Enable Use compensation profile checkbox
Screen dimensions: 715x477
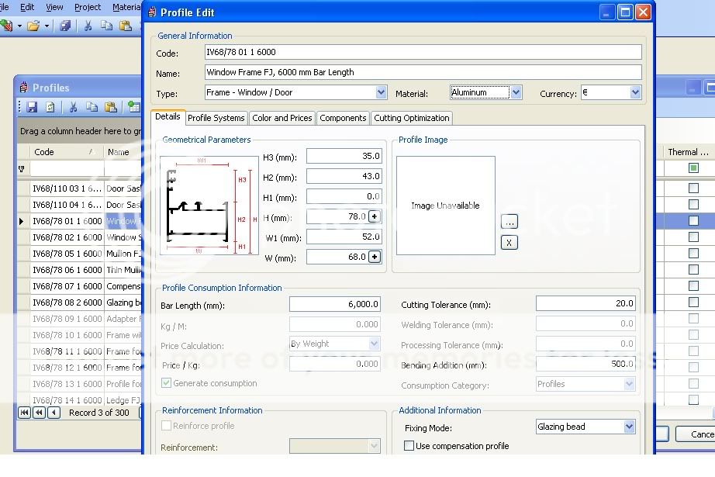pyautogui.click(x=409, y=446)
